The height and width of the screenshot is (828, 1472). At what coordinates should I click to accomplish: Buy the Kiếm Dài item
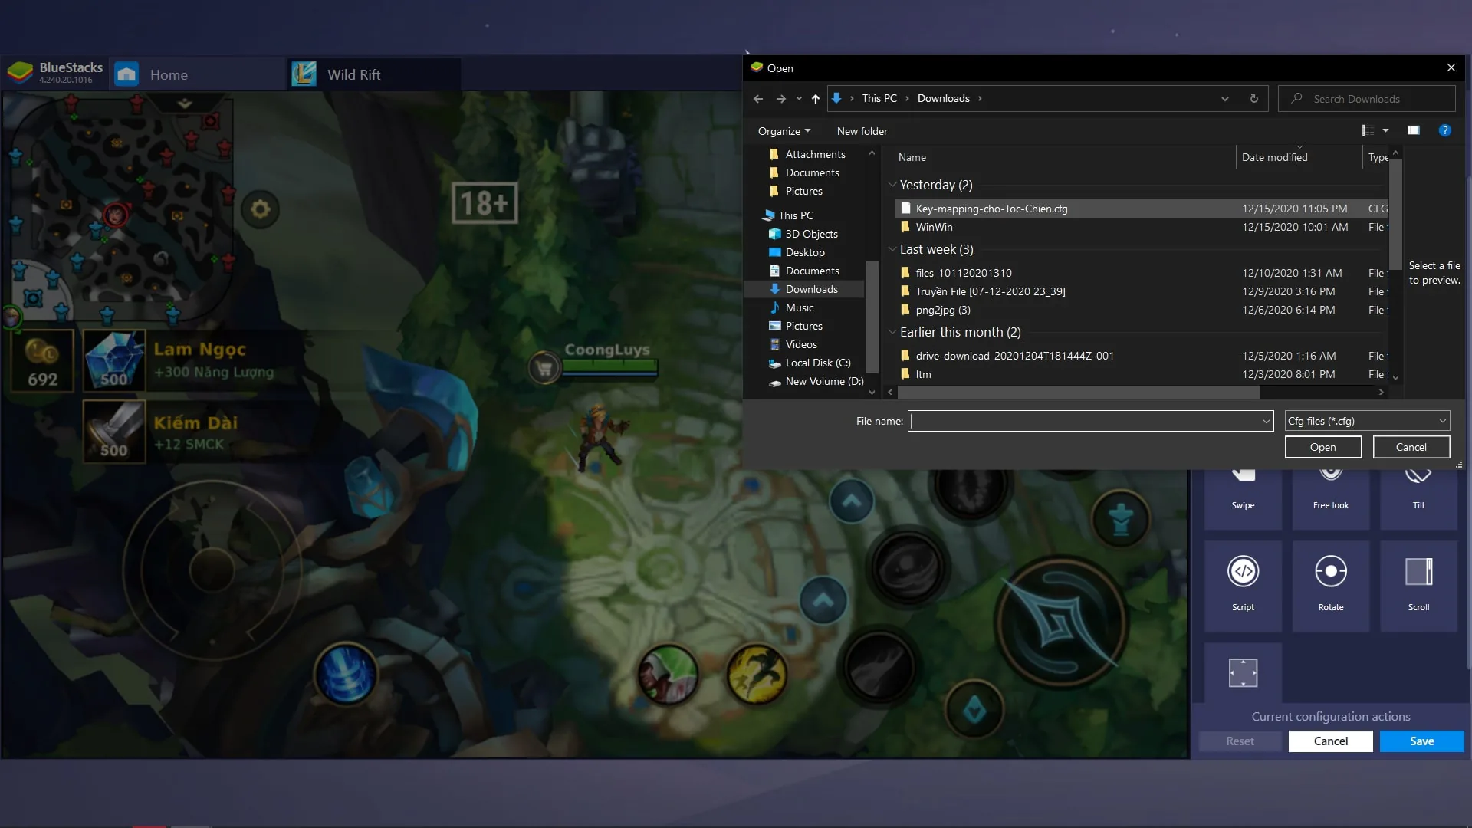click(x=114, y=432)
